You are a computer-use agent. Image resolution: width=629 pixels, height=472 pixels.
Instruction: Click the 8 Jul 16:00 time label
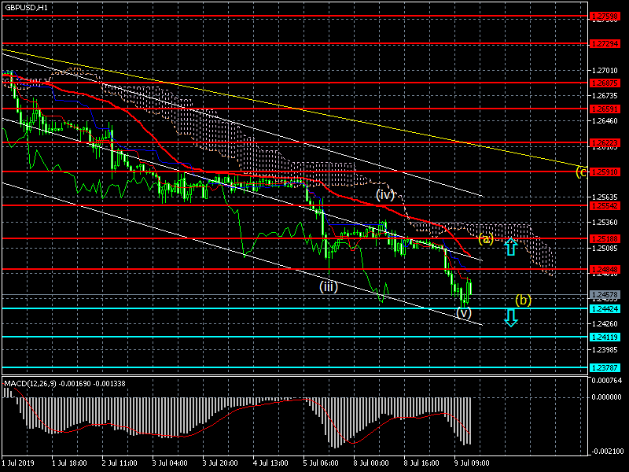[x=421, y=463]
